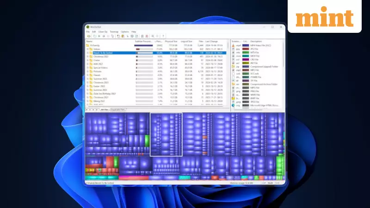
Task: Click the Copy path toolbar icon
Action: tap(118, 36)
